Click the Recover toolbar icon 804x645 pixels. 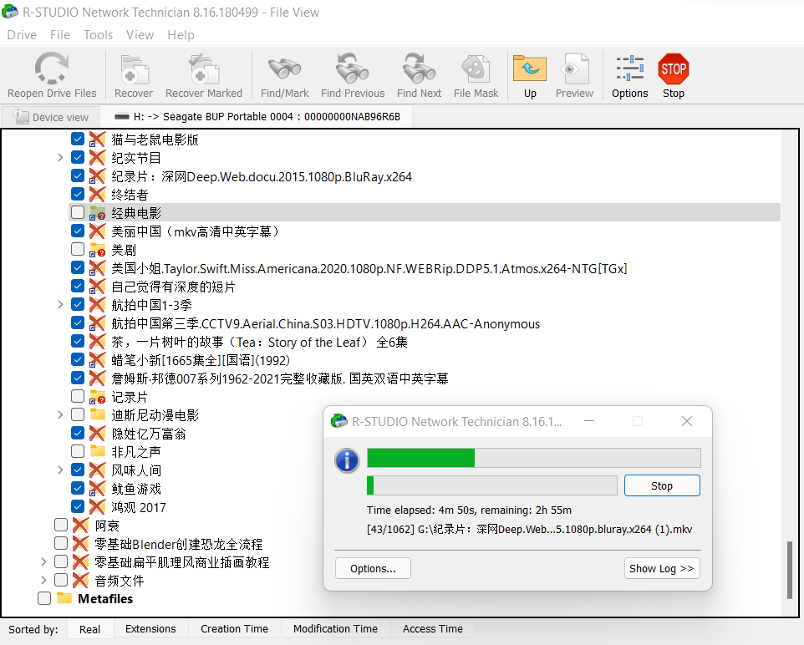pyautogui.click(x=134, y=69)
